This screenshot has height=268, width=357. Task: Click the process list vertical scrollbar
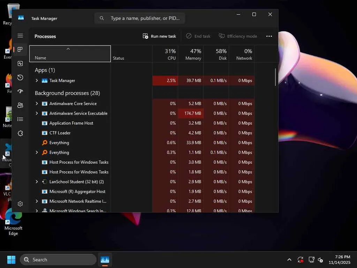tap(275, 77)
